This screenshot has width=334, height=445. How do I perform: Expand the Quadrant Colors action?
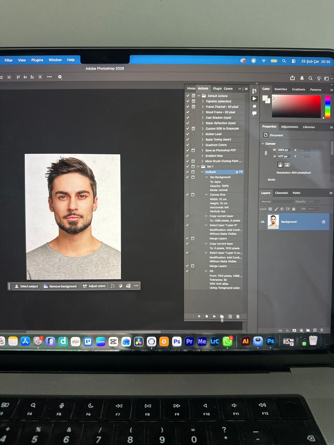[202, 145]
